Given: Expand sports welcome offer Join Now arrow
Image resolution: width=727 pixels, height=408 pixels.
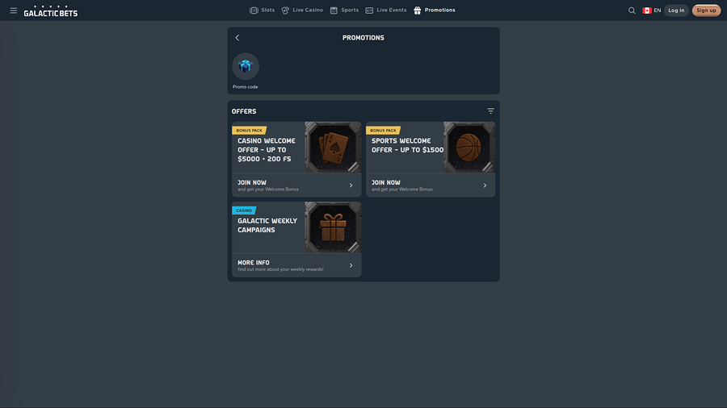Looking at the screenshot, I should pyautogui.click(x=485, y=185).
